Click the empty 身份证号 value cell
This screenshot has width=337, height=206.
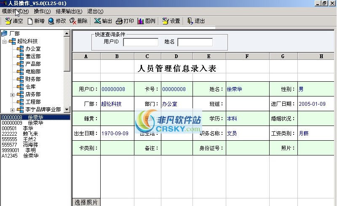pyautogui.click(x=247, y=148)
